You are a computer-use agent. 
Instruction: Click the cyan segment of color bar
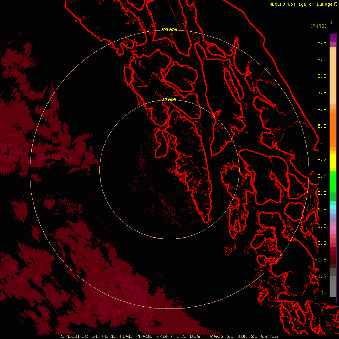point(333,207)
